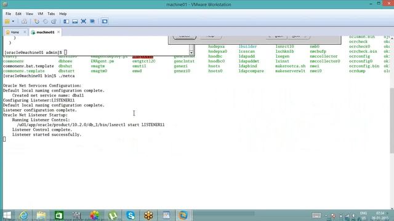Click the file name hsdepxa0
The width and height of the screenshot is (394, 221).
217,52
